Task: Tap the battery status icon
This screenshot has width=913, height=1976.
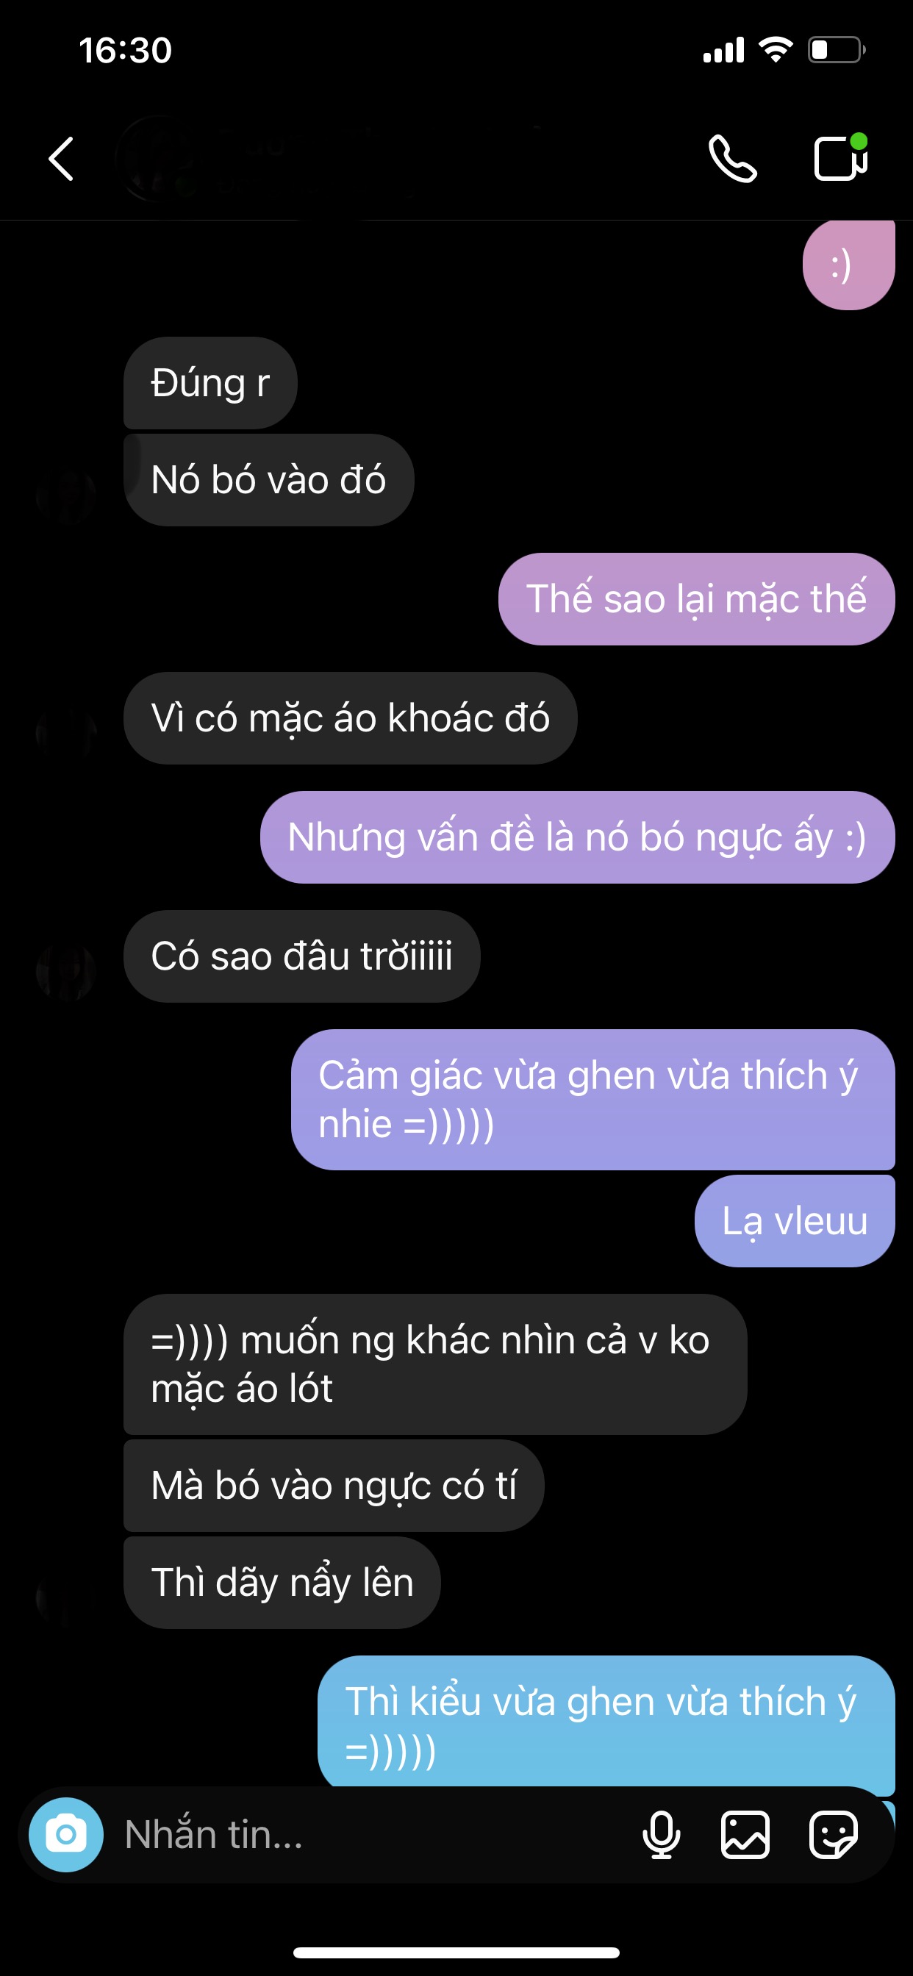Action: click(837, 51)
